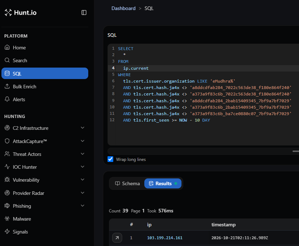Open row 1 details arrow button
299x246 pixels.
(117, 238)
